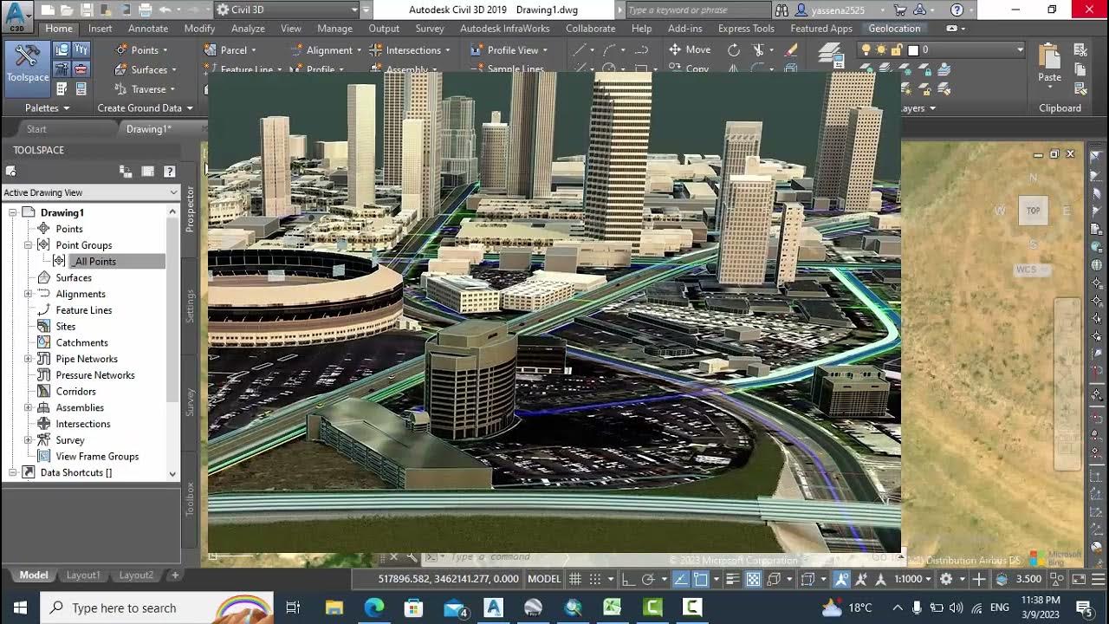This screenshot has height=624, width=1109.
Task: Select the Move tool in ribbon
Action: click(x=690, y=49)
